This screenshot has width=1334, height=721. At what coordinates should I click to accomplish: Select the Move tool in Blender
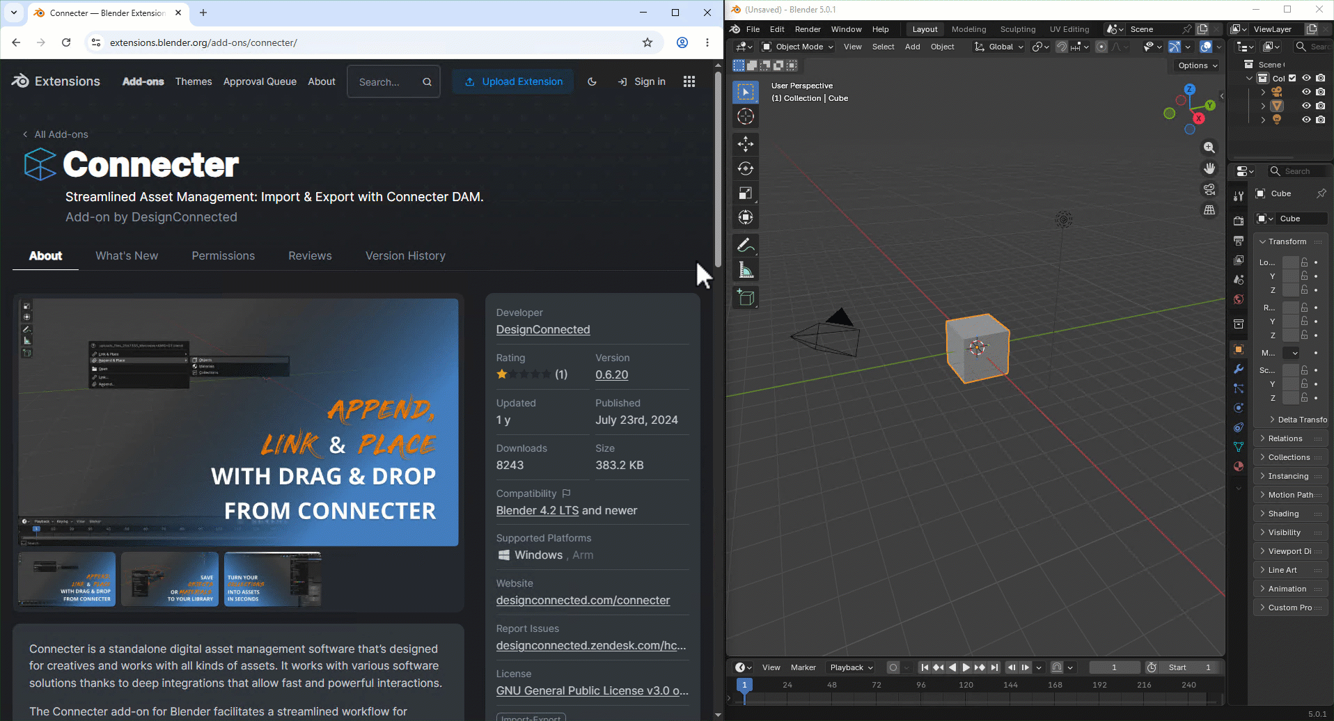pyautogui.click(x=746, y=144)
